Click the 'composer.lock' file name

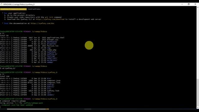tap(53, 82)
